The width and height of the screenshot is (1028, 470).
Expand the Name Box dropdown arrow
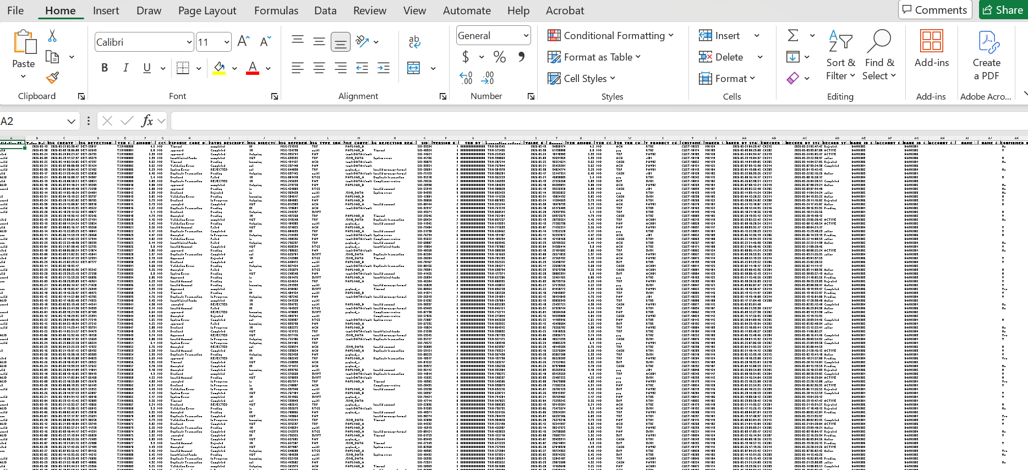point(72,121)
